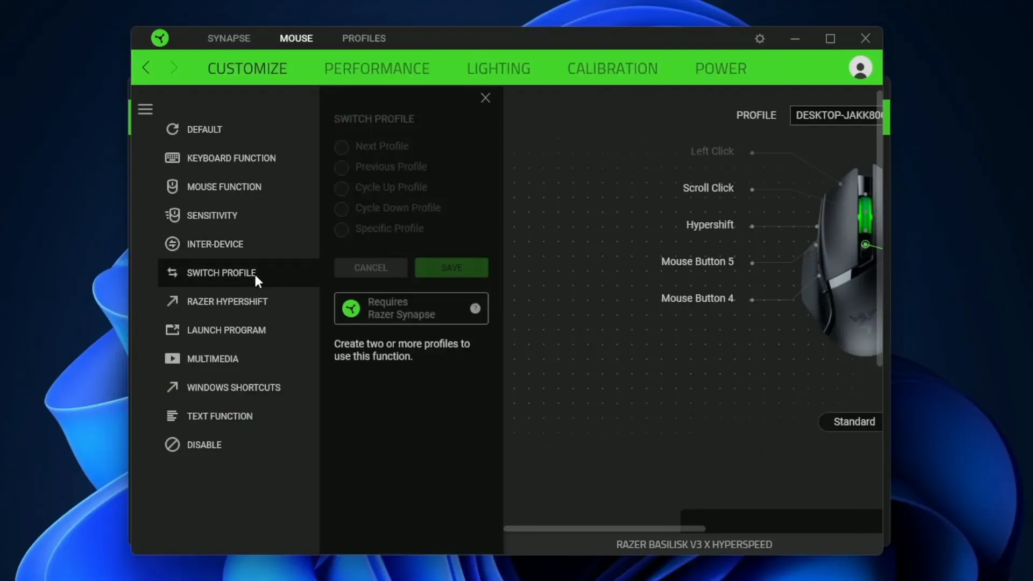The height and width of the screenshot is (581, 1033).
Task: Click the help question mark icon
Action: pyautogui.click(x=475, y=308)
